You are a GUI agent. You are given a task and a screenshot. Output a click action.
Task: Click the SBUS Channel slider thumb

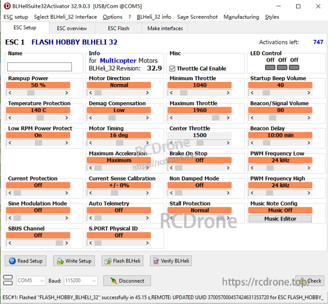pyautogui.click(x=59, y=243)
